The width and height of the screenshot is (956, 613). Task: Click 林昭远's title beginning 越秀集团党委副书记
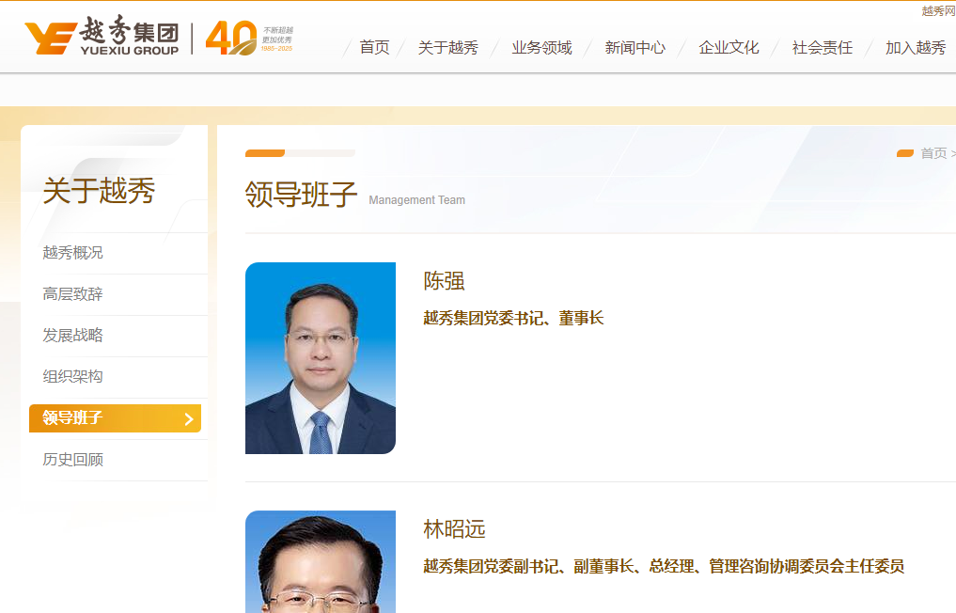tap(664, 566)
